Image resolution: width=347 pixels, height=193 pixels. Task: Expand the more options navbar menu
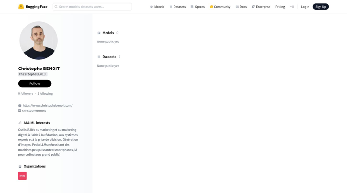coord(292,7)
